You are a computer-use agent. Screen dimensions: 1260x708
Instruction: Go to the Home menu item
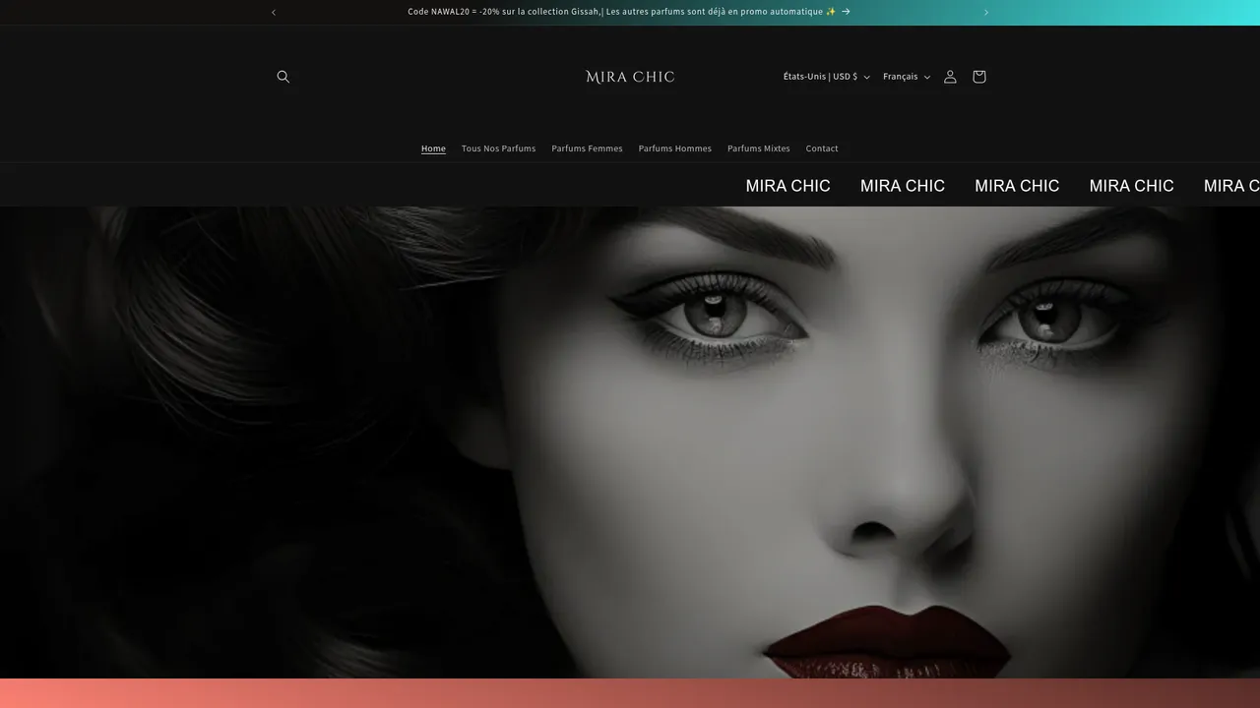433,148
